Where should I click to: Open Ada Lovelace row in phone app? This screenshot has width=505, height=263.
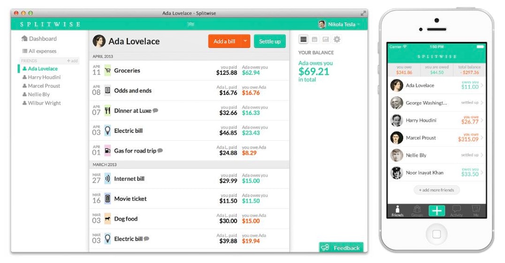click(437, 85)
